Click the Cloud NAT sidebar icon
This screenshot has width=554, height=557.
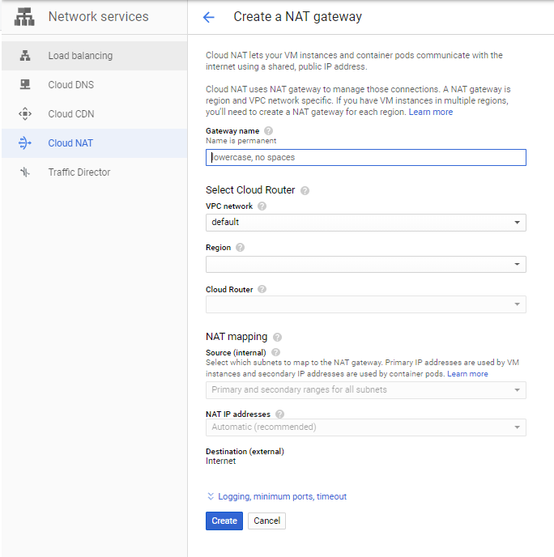25,142
